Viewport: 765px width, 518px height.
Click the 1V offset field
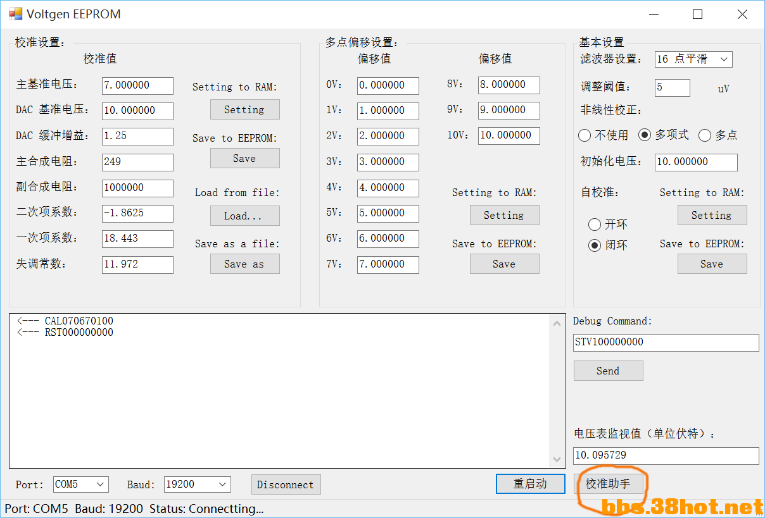388,111
